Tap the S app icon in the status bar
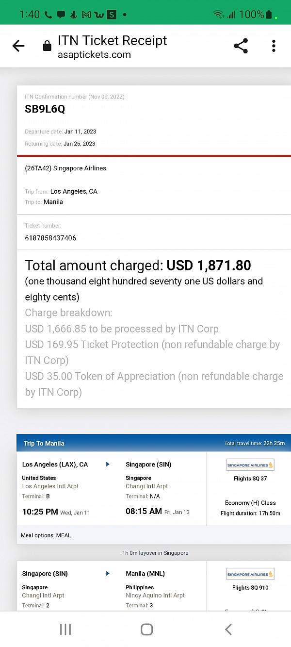 (x=112, y=14)
